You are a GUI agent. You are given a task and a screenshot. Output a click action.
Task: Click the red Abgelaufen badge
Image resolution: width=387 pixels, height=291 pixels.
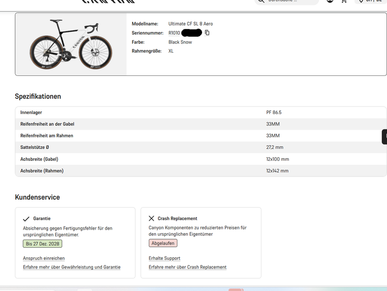[163, 243]
